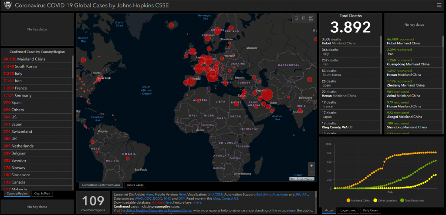Select 132 Canada row

(37, 182)
